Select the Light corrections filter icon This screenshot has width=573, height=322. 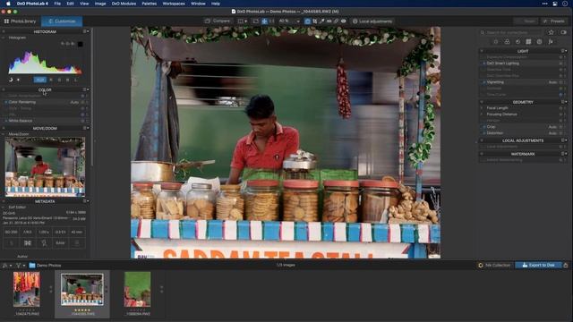(x=496, y=42)
